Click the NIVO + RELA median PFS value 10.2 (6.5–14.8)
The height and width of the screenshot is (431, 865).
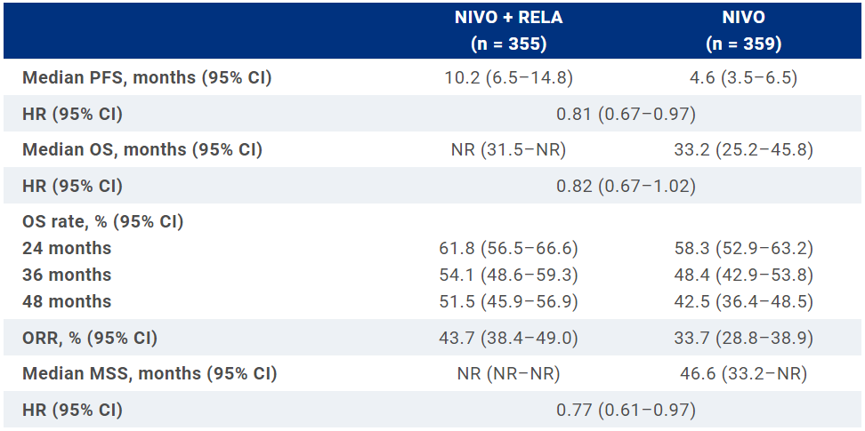tap(508, 78)
